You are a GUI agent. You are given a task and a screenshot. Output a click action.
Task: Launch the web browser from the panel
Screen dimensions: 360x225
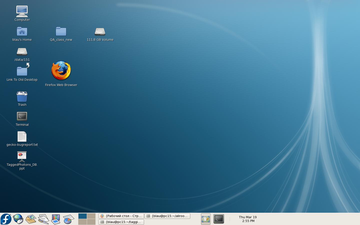[x=18, y=219]
